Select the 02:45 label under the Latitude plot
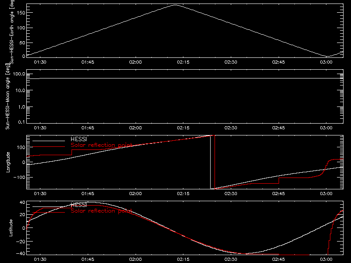Screen dimensions: 351x263 coord(279,259)
